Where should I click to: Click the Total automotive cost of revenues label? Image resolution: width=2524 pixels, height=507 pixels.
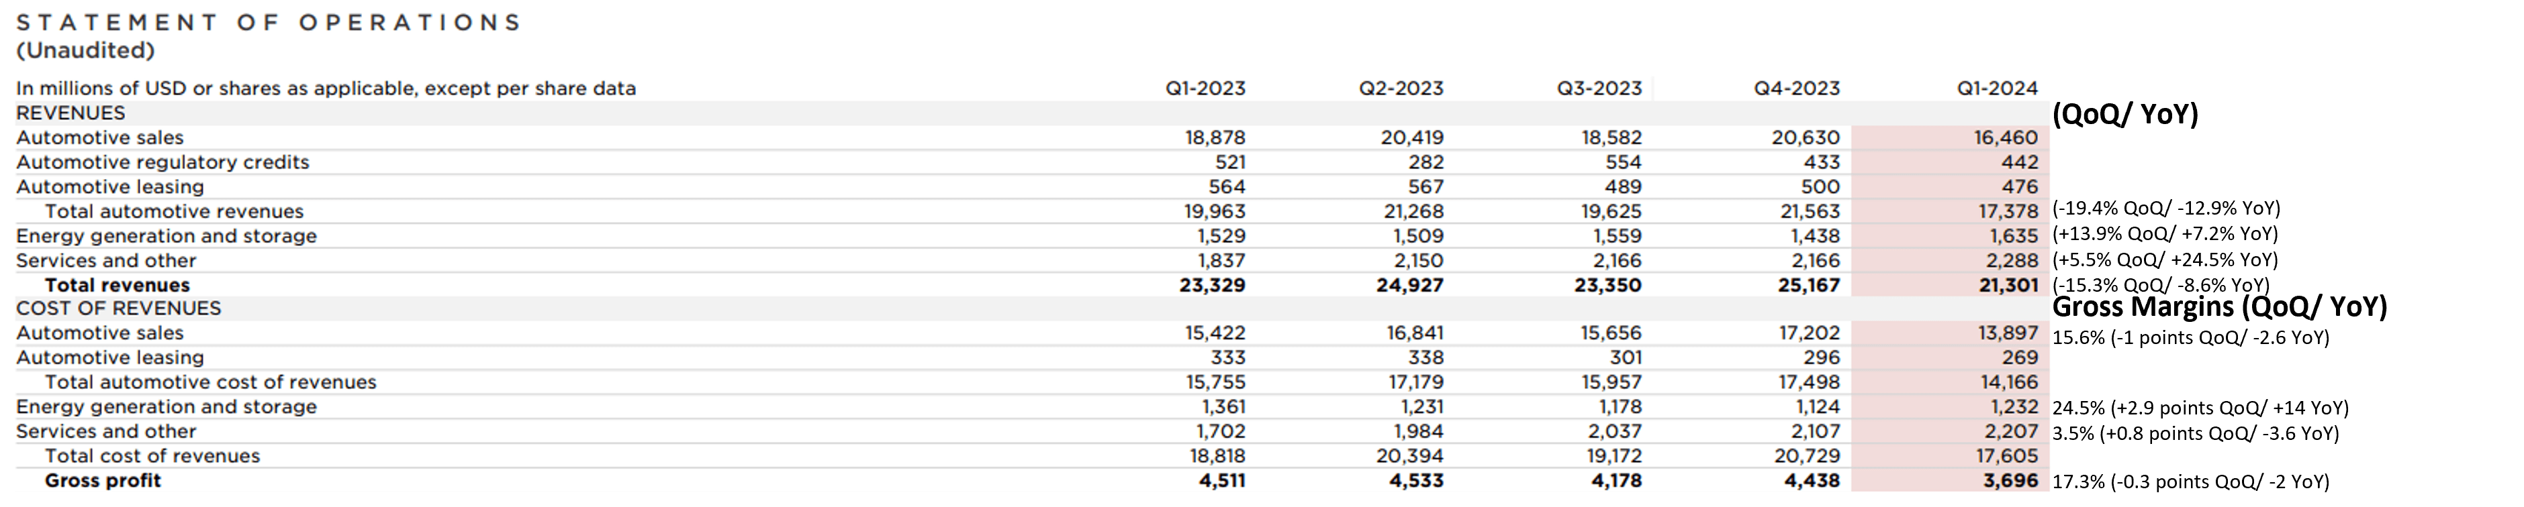click(x=211, y=382)
